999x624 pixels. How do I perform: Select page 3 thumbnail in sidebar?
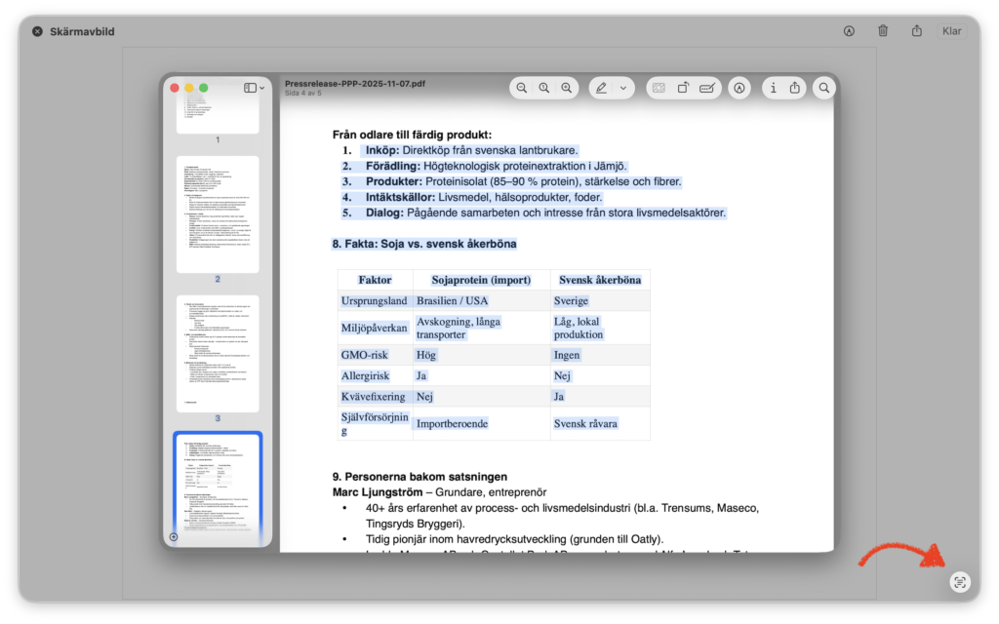218,353
